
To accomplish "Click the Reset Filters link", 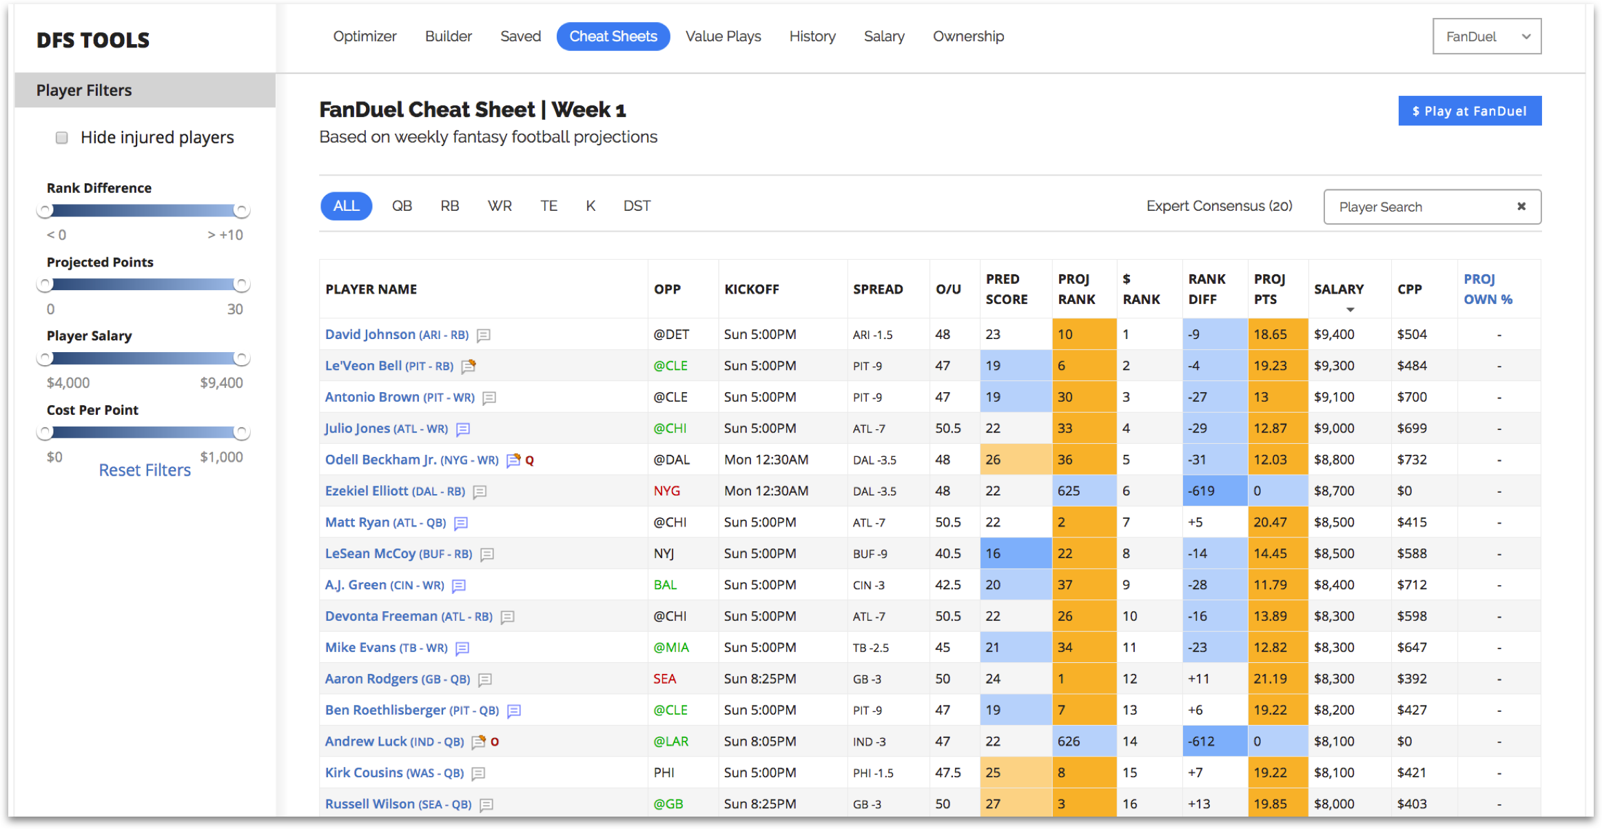I will pos(144,469).
